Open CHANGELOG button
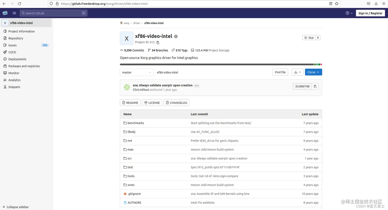Image resolution: width=388 pixels, height=210 pixels. (x=177, y=103)
